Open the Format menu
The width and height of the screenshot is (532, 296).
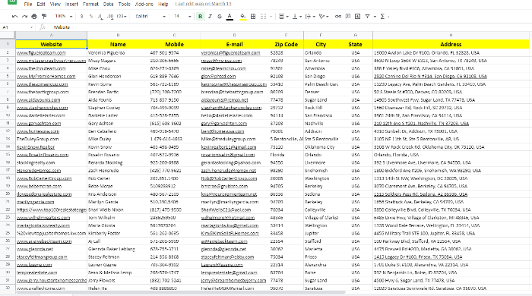point(90,4)
